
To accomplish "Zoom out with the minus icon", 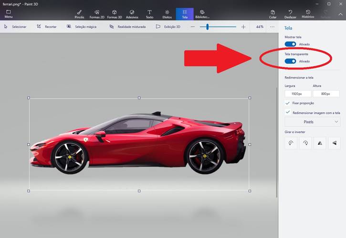I will click(x=193, y=27).
